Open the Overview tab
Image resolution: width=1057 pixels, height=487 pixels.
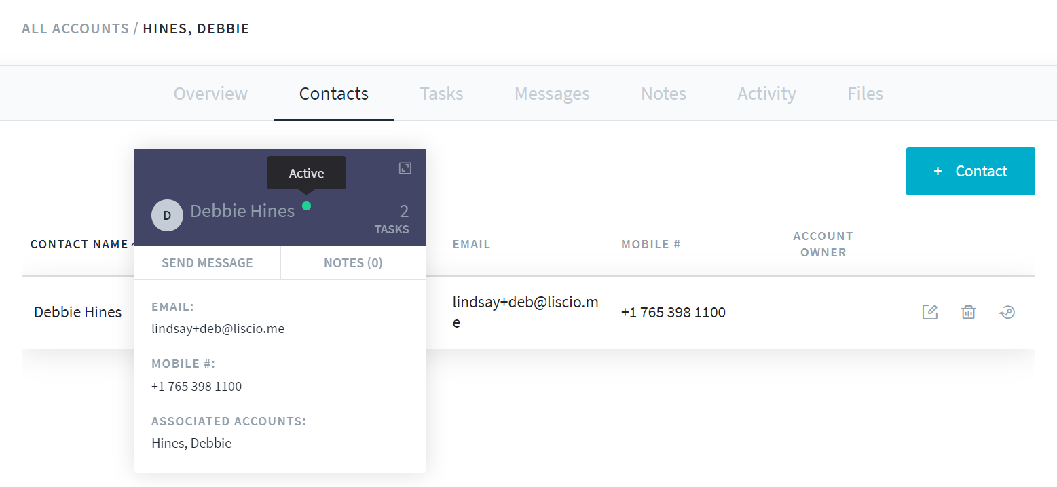pos(210,94)
